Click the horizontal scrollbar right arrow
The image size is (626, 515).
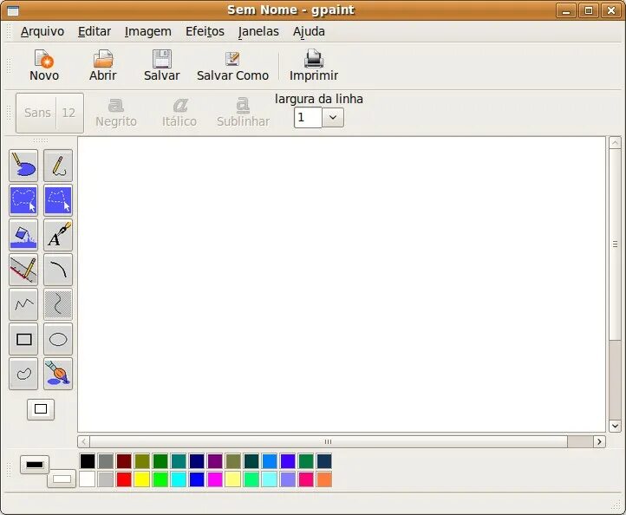point(599,441)
